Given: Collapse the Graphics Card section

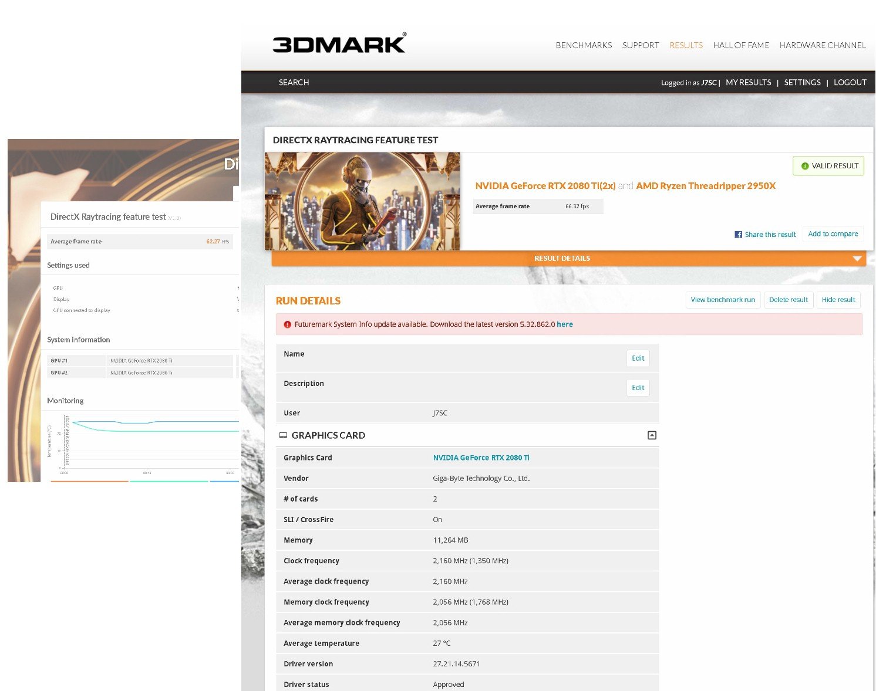Looking at the screenshot, I should (652, 435).
